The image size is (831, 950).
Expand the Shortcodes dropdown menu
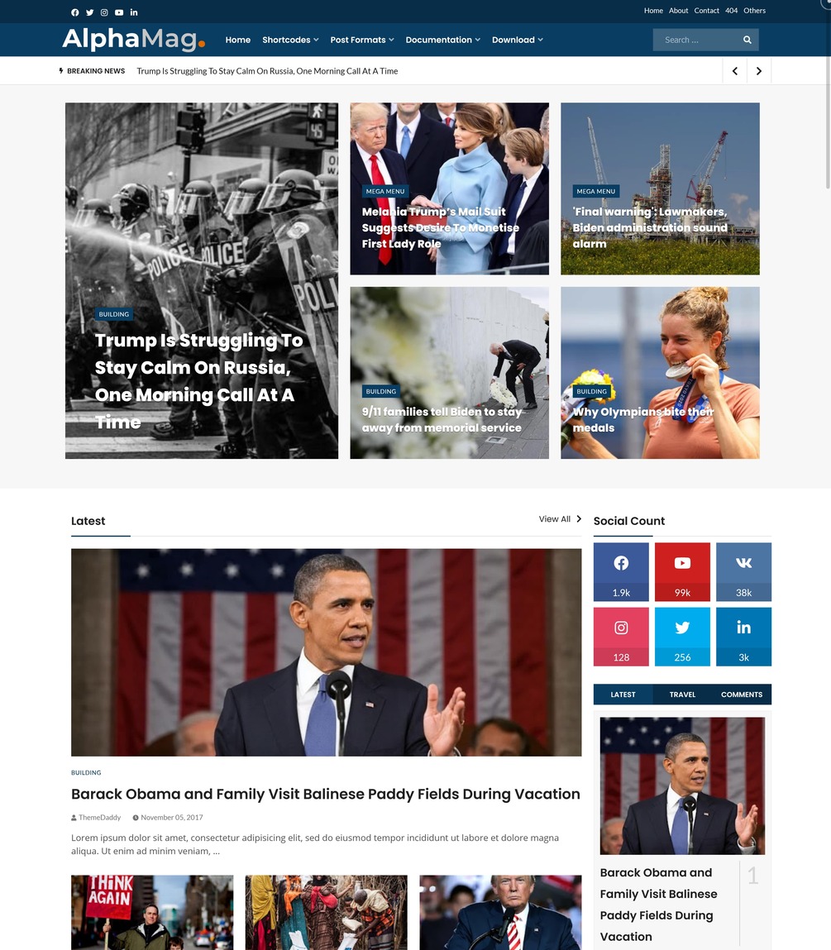290,40
